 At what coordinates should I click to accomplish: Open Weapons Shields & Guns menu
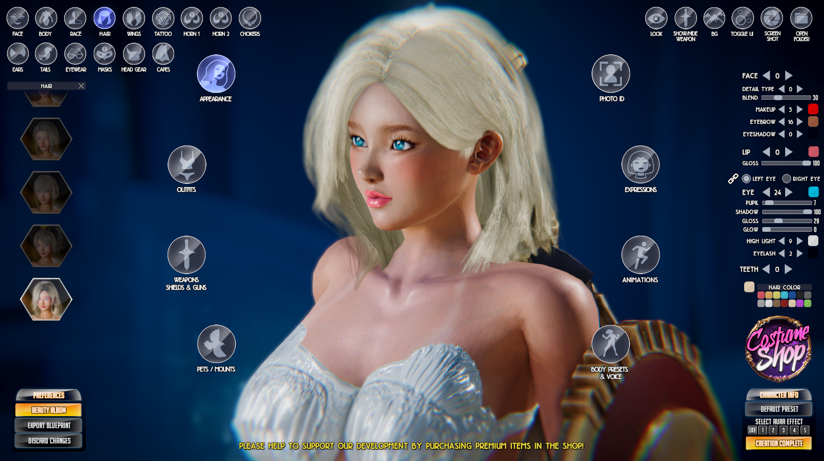pos(187,255)
